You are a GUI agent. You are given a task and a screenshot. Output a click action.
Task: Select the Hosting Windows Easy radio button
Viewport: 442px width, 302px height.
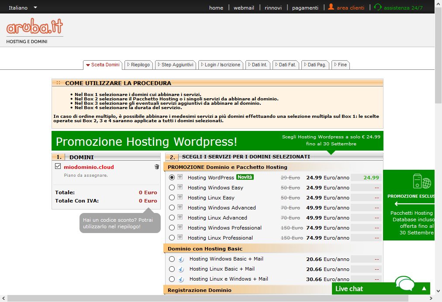[172, 188]
